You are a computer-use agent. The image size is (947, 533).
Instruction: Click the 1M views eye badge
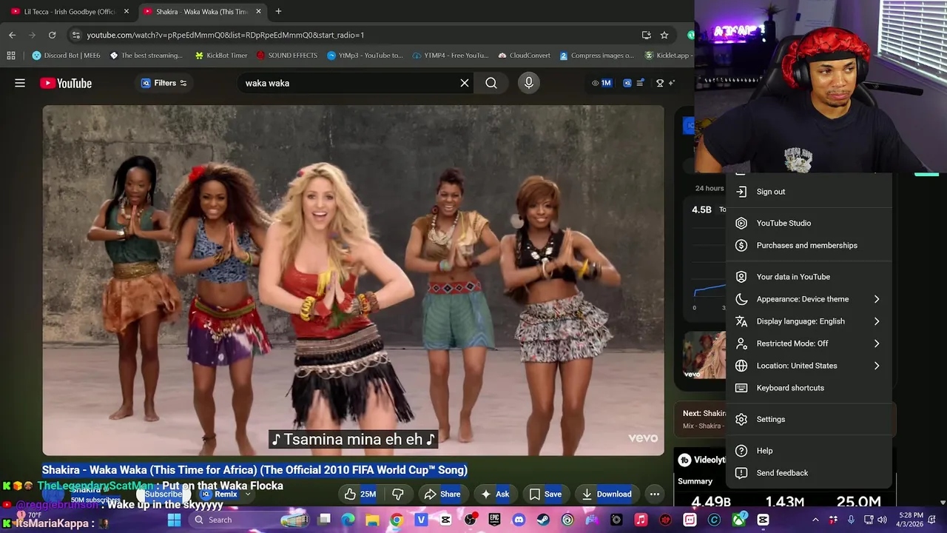pyautogui.click(x=601, y=83)
